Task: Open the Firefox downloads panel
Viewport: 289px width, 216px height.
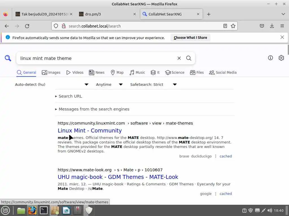Action: 272,26
